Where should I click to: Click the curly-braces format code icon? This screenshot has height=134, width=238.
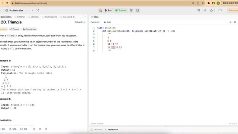[x=235, y=22]
